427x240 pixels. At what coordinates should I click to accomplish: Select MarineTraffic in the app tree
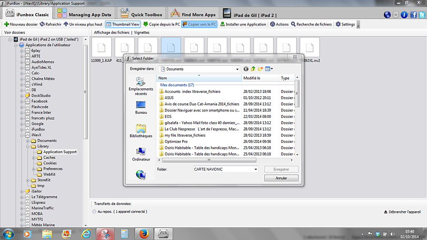[43, 208]
